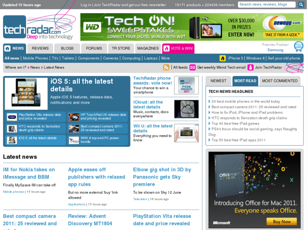Viewport: 307px width, 230px height.
Task: Click the RSS feed icon
Action: point(166,68)
